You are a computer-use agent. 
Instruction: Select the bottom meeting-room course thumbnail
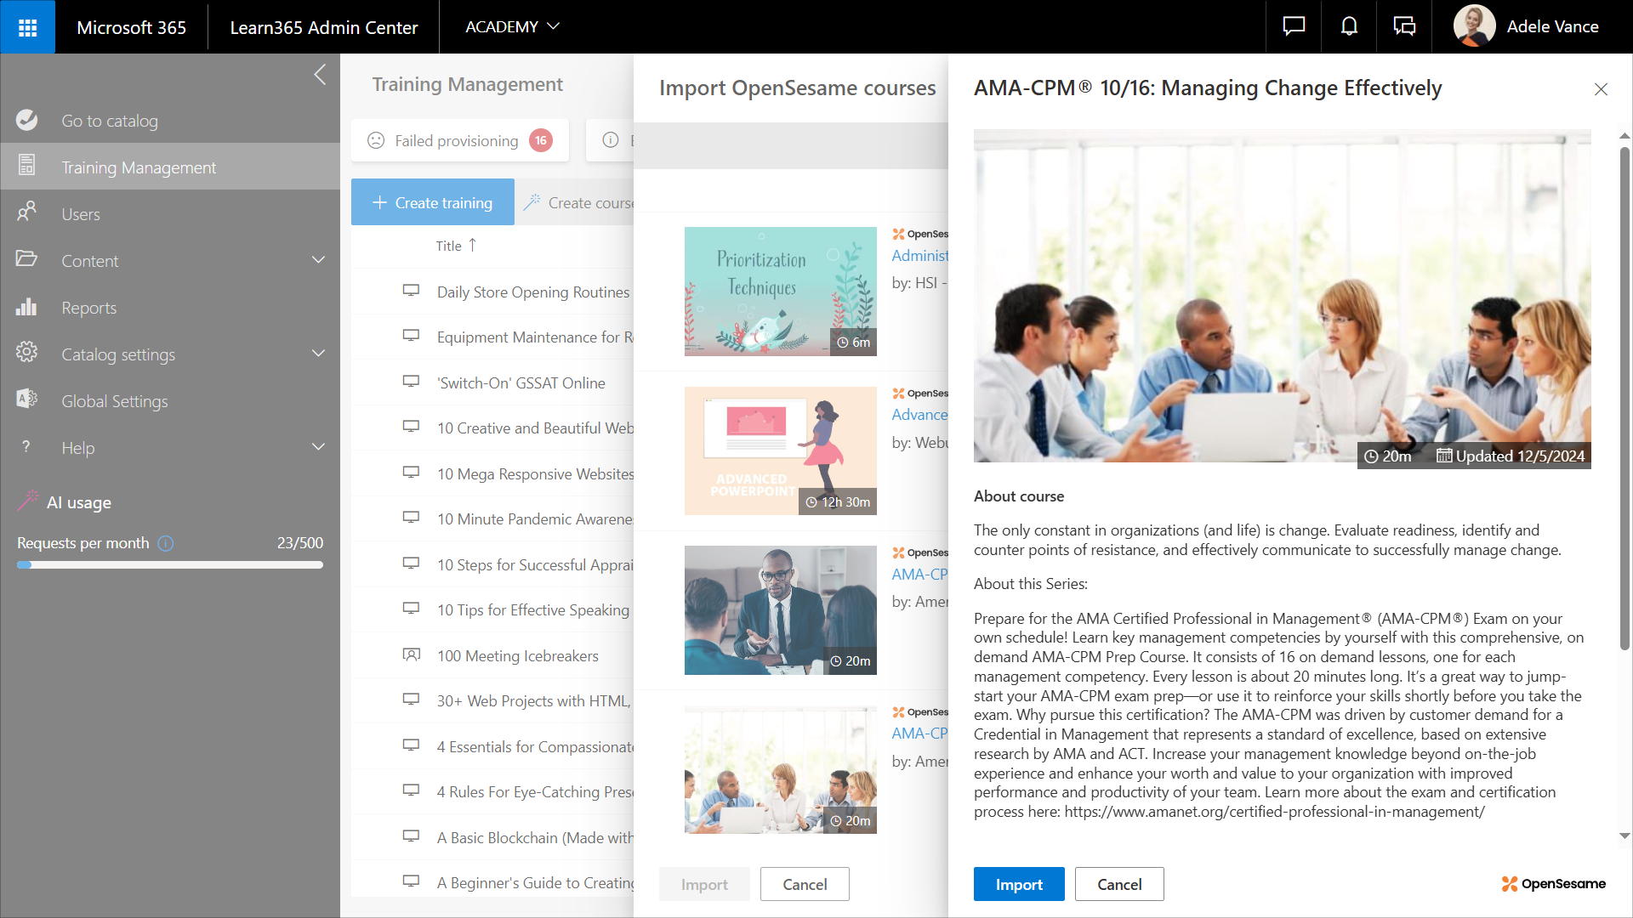pyautogui.click(x=780, y=769)
